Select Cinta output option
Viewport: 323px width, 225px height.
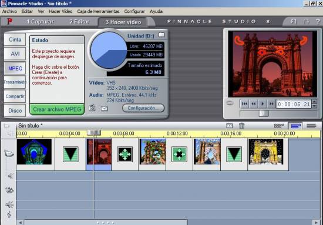pos(15,39)
